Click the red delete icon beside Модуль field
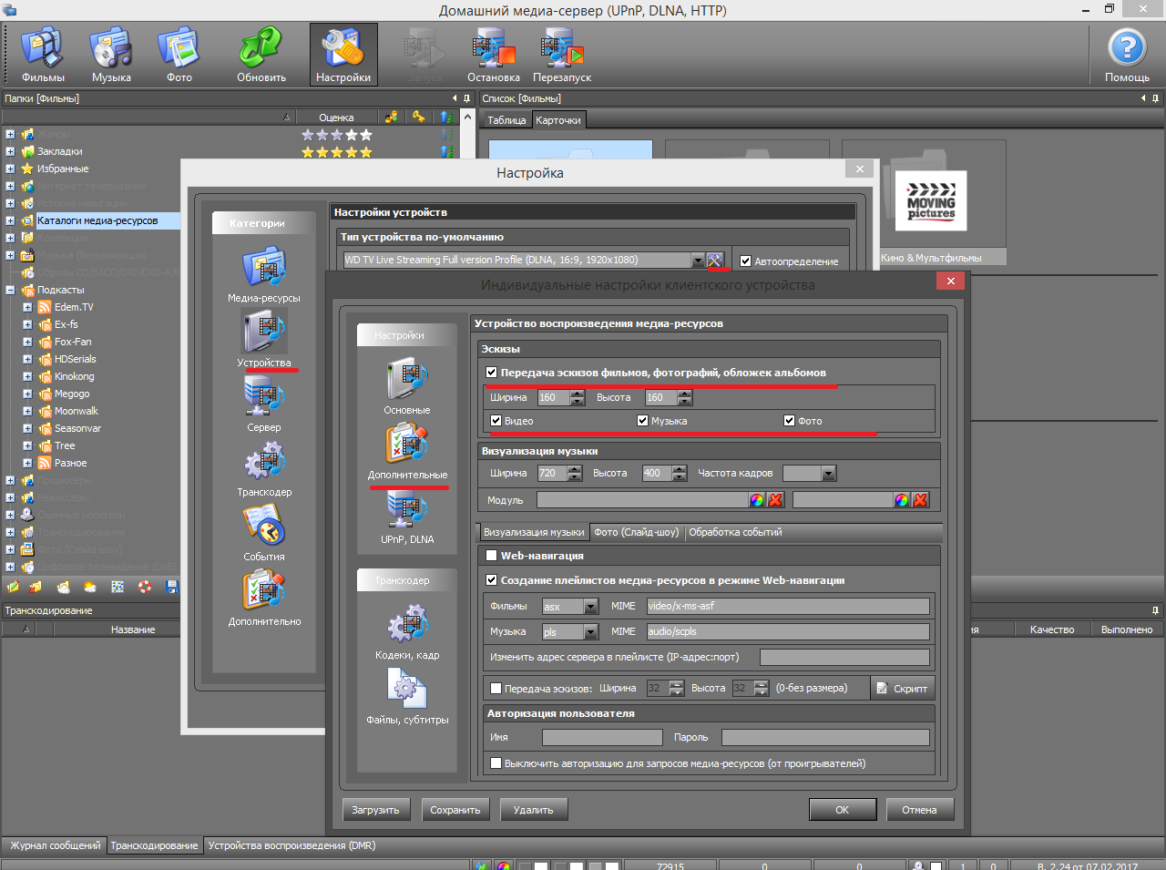This screenshot has height=870, width=1166. pos(775,500)
